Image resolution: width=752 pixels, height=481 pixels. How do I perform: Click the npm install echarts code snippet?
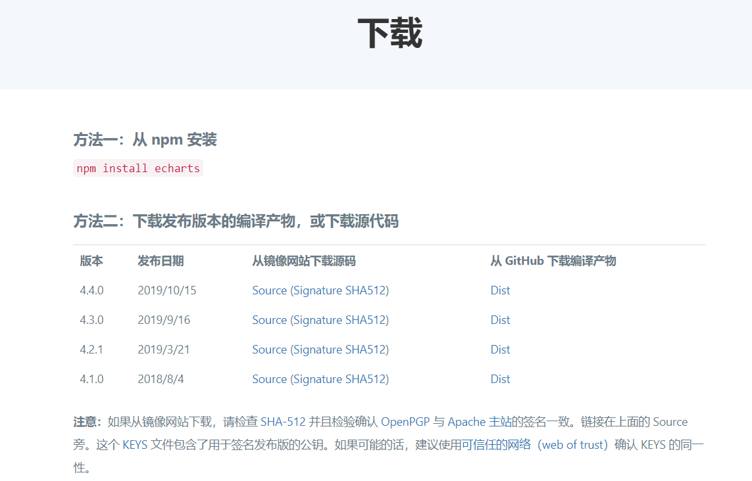(x=138, y=168)
